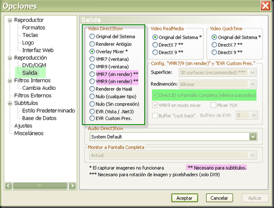Click the tree scrollbar left arrow

pos(8,185)
